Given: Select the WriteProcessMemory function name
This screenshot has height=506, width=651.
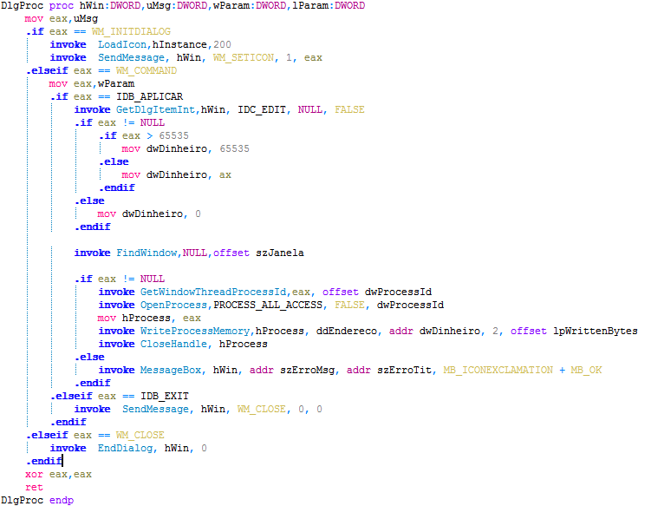Looking at the screenshot, I should pyautogui.click(x=195, y=331).
